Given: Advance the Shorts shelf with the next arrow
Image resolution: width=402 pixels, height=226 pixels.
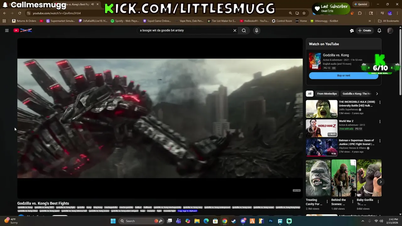Looking at the screenshot, I should pos(381,182).
